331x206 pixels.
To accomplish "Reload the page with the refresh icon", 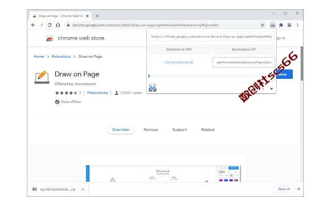I will 50,25.
